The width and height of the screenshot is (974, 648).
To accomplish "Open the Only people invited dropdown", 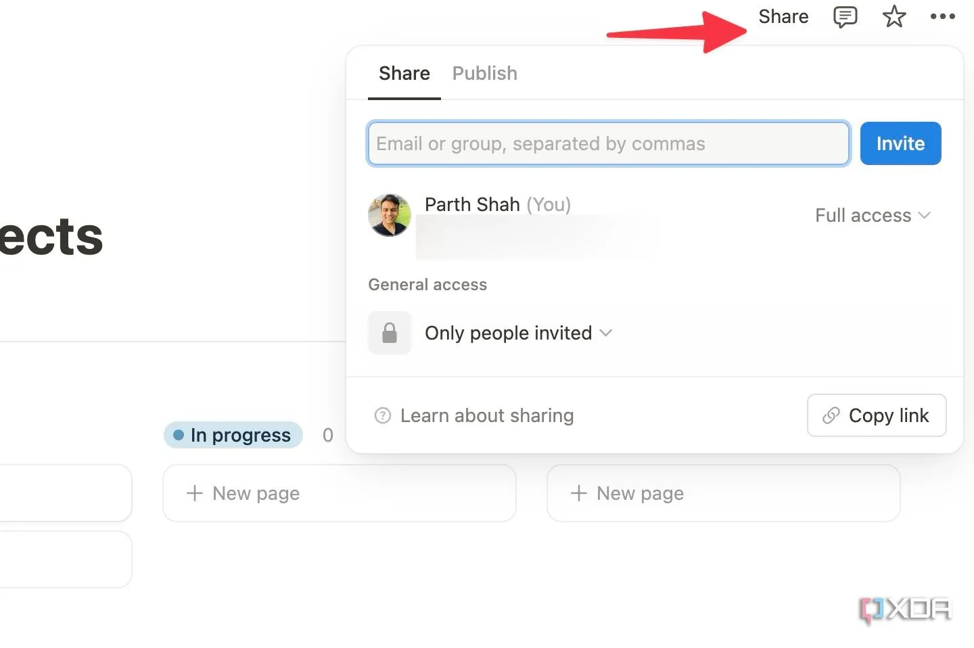I will (519, 333).
